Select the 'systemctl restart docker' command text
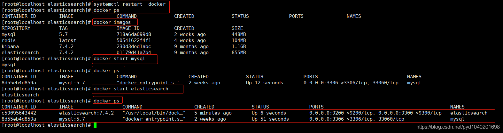Image resolution: width=503 pixels, height=133 pixels. pos(129,4)
